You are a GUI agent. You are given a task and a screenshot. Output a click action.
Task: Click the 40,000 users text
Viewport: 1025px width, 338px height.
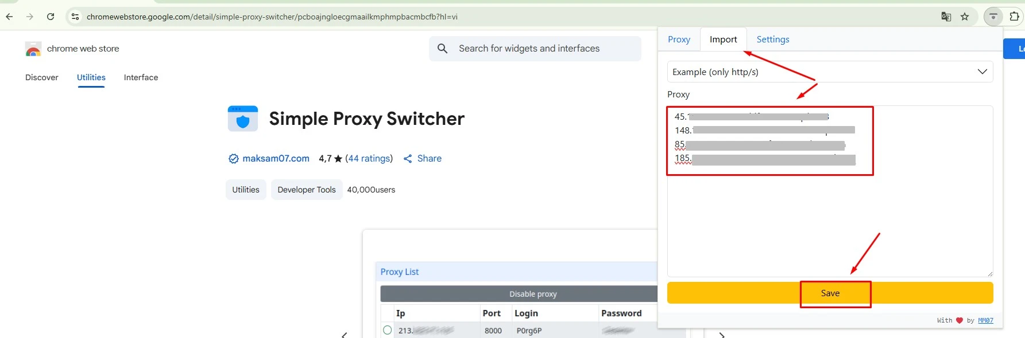click(371, 190)
